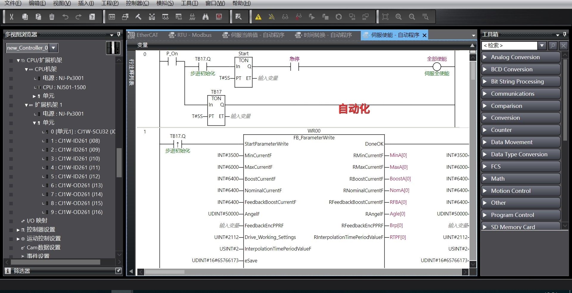Open the 3D visualizer icon
Image resolution: width=572 pixels, height=293 pixels.
pyautogui.click(x=112, y=17)
